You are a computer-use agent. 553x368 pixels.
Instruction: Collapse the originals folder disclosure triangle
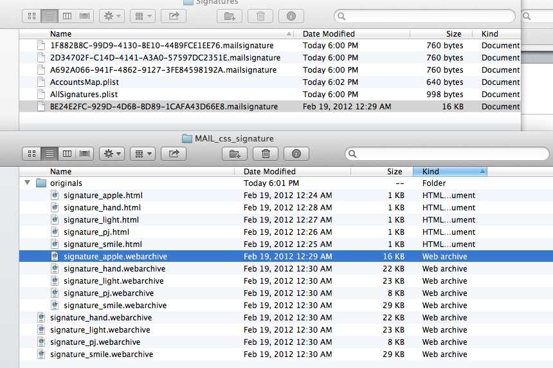pos(27,183)
